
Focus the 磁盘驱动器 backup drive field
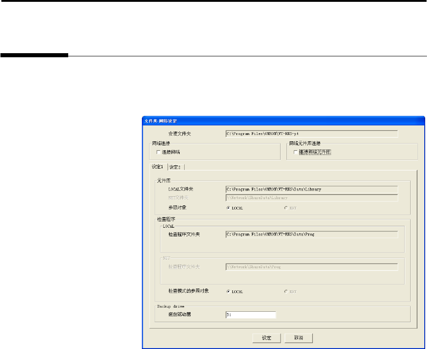251,315
